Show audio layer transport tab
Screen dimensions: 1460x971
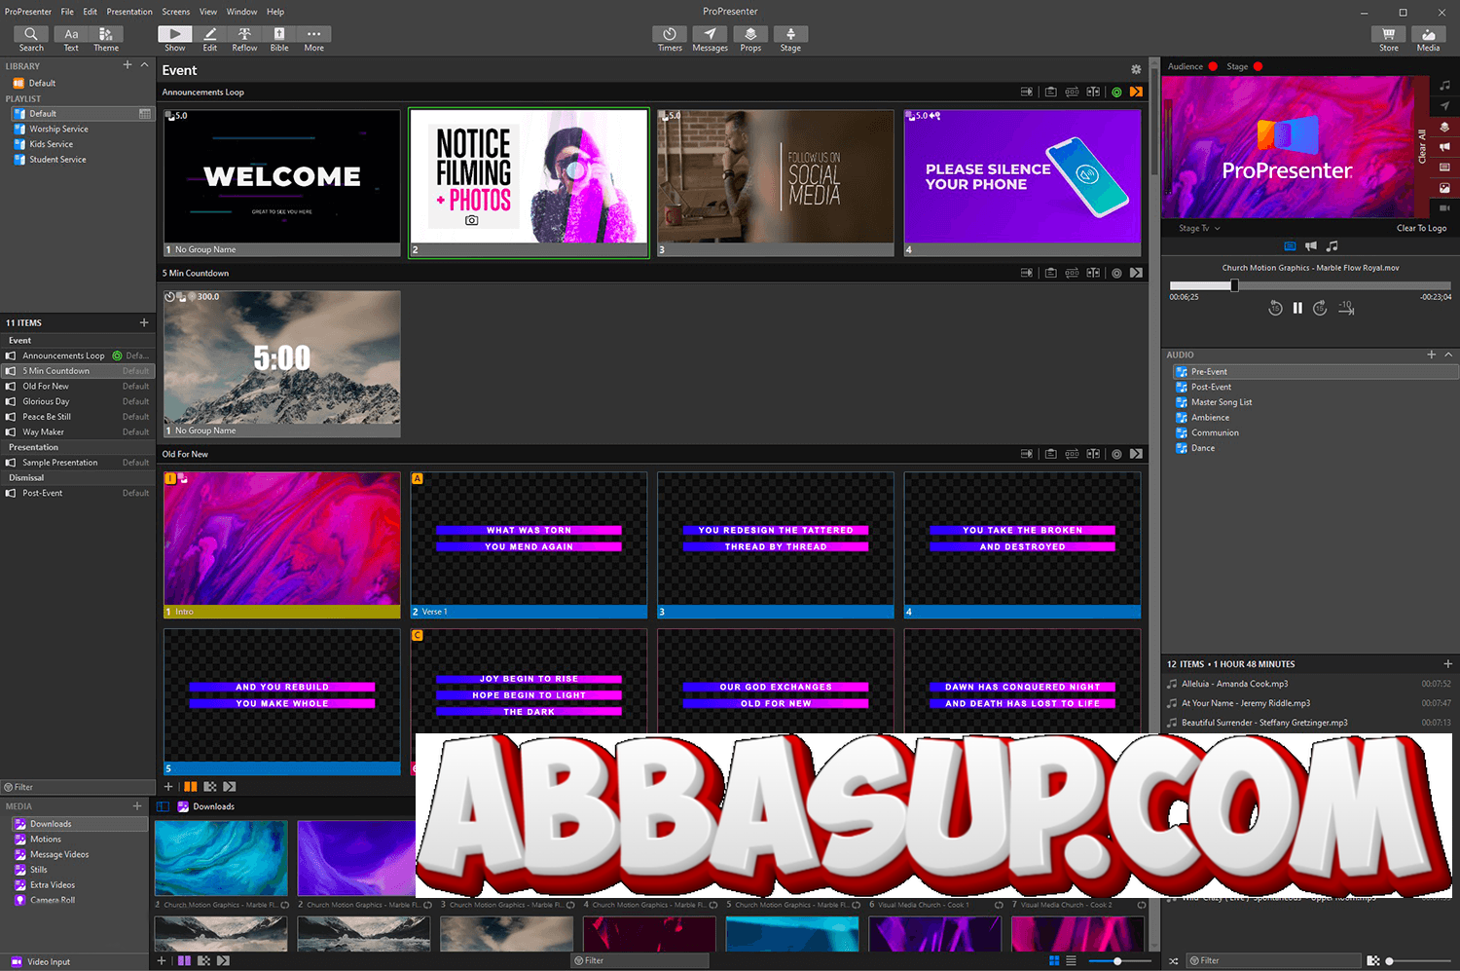pyautogui.click(x=1332, y=246)
